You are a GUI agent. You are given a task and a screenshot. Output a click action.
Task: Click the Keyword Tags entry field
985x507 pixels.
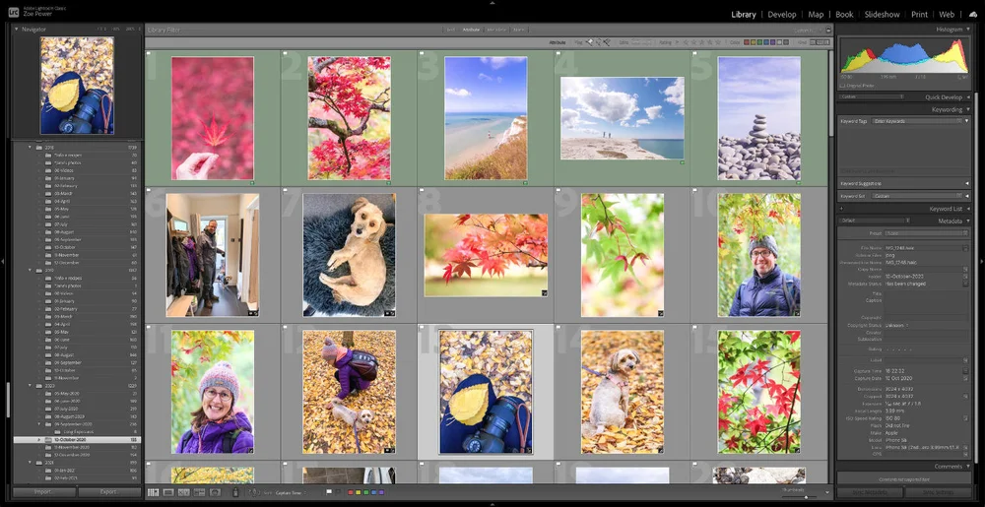pos(916,120)
